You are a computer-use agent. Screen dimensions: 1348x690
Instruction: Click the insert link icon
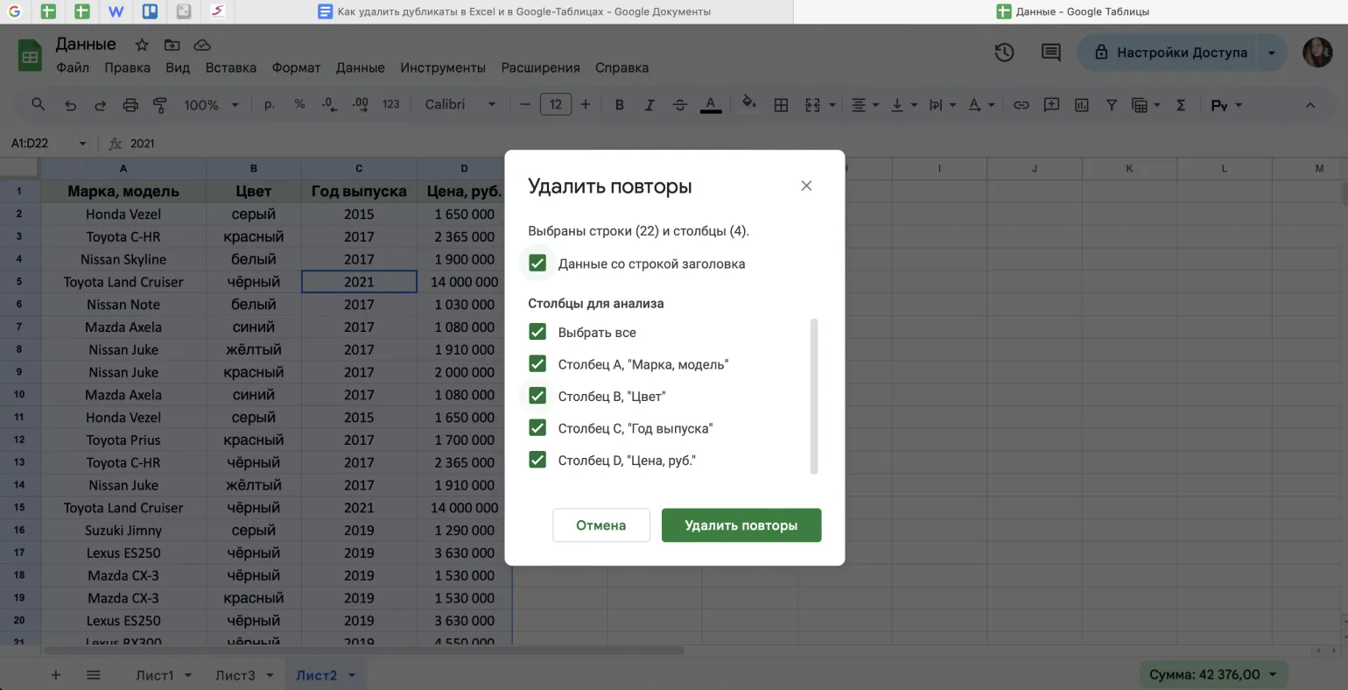pos(1021,105)
